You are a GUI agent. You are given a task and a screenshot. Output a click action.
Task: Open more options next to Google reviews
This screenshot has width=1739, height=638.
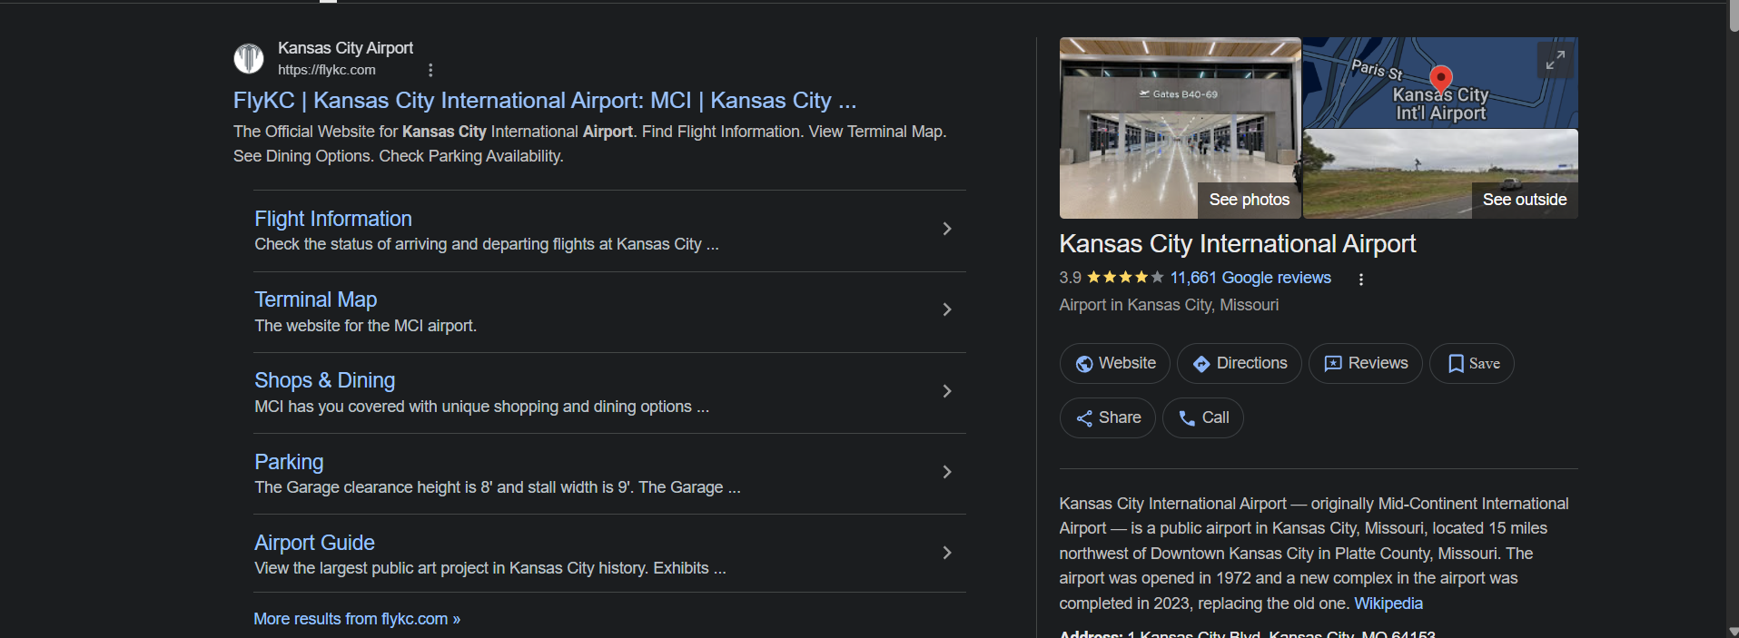[1360, 279]
